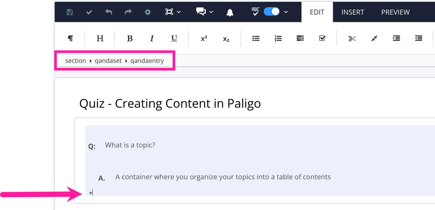Viewport: 435px width, 210px height.
Task: Insert a procedure steps list
Action: [x=300, y=38]
